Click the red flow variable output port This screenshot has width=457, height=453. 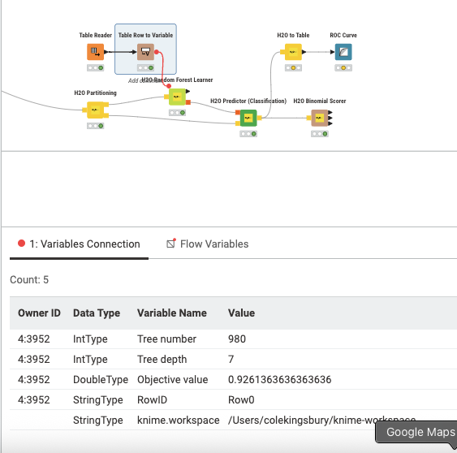click(x=157, y=52)
